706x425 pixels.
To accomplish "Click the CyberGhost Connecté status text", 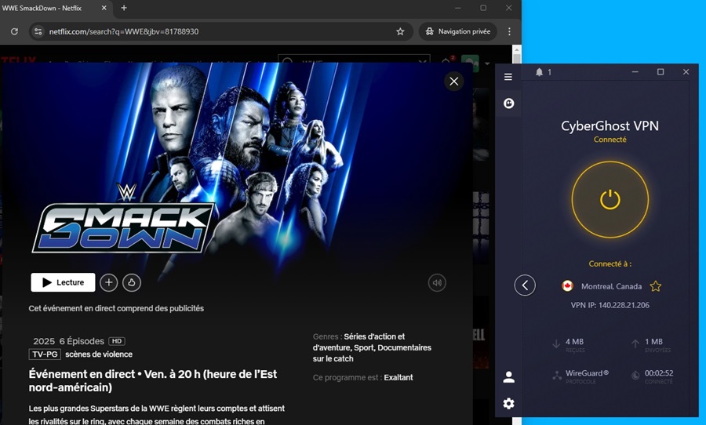I will pos(610,140).
